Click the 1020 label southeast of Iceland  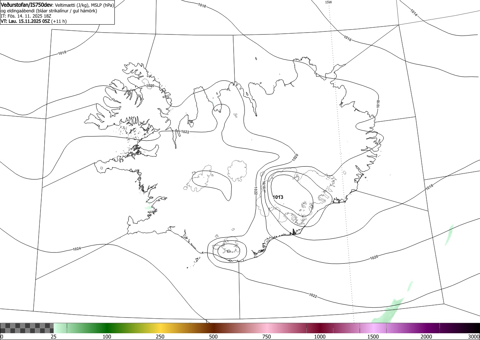[x=374, y=257]
